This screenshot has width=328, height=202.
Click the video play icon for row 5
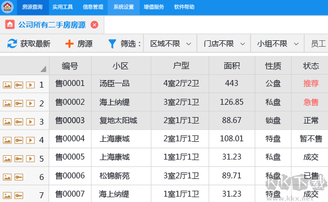pyautogui.click(x=30, y=159)
